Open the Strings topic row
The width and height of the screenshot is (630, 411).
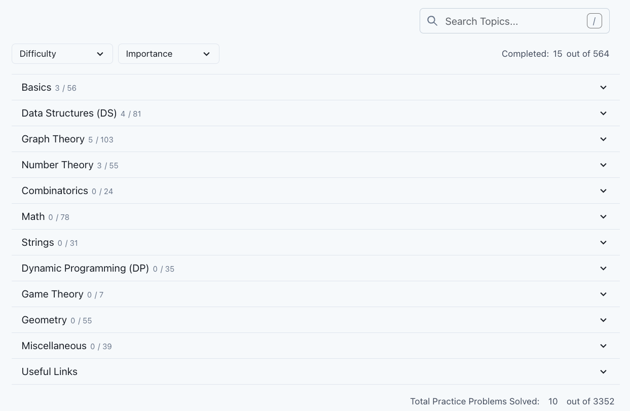(x=38, y=243)
